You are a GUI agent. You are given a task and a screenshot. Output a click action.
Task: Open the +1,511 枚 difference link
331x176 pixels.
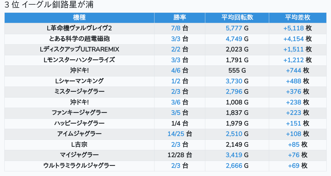click(294, 49)
